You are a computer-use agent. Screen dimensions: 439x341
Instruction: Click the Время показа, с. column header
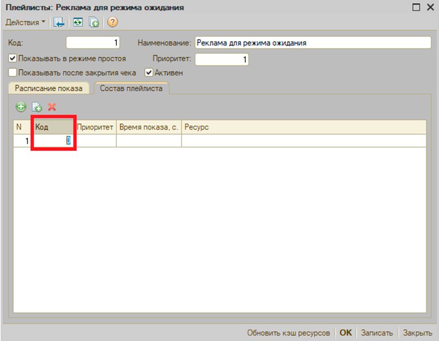pos(149,127)
